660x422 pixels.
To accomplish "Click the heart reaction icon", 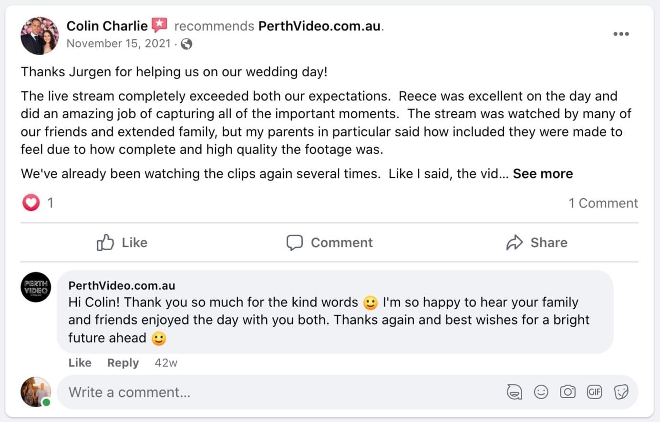I will [31, 203].
